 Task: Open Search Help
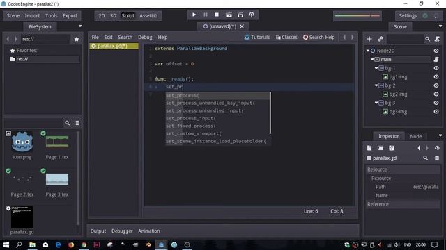tap(319, 37)
